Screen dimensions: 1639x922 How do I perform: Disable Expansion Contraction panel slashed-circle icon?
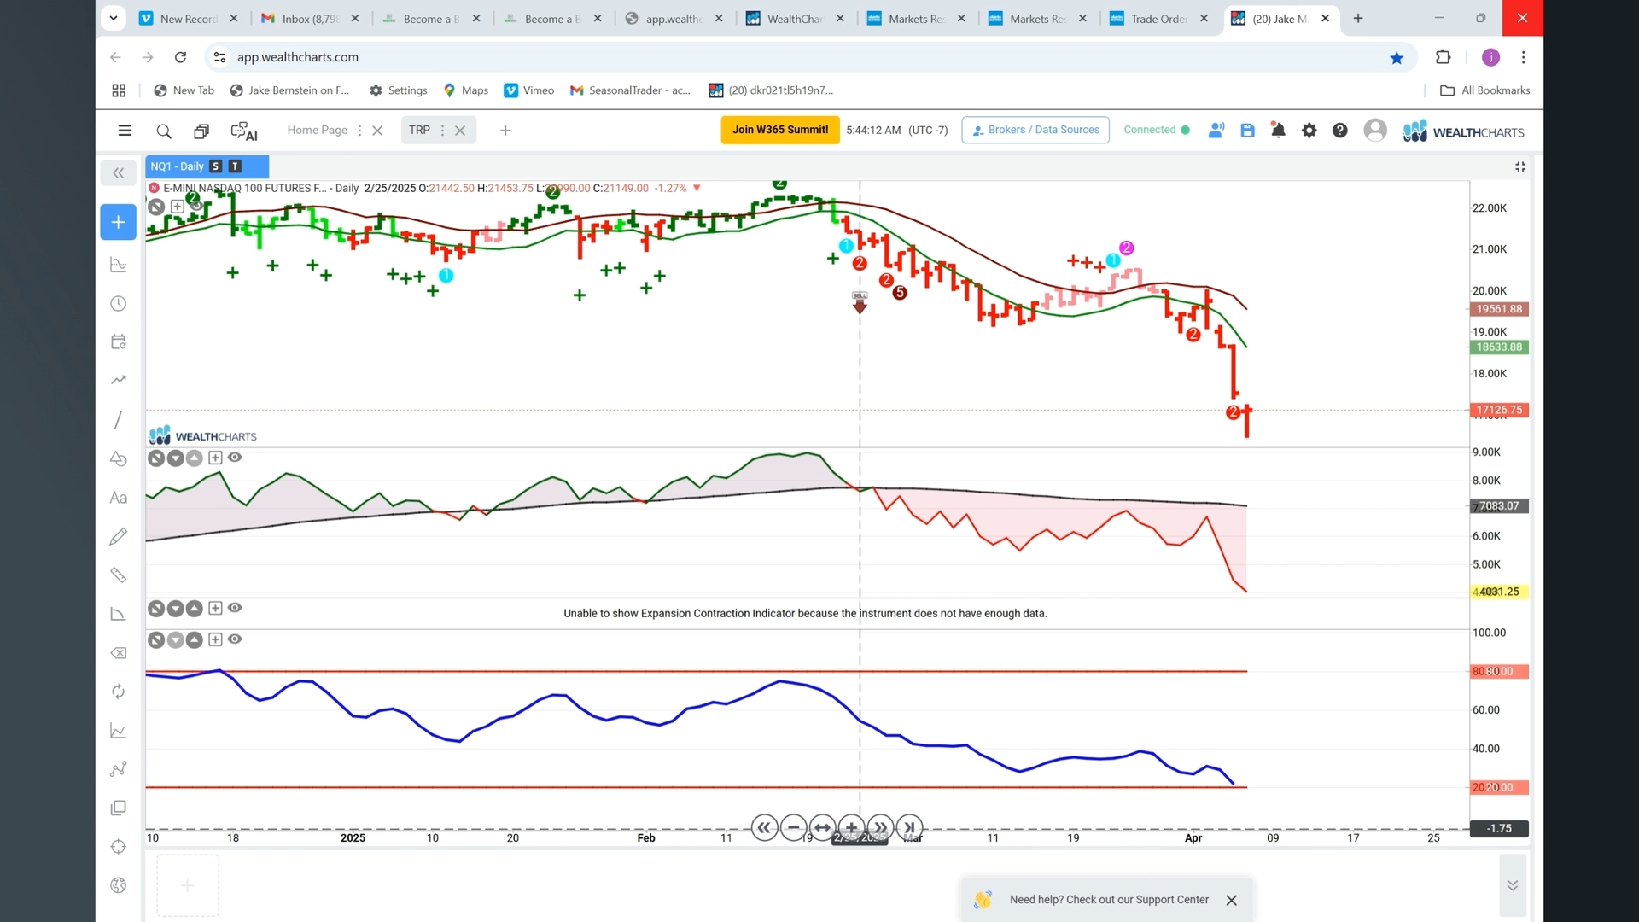click(155, 609)
